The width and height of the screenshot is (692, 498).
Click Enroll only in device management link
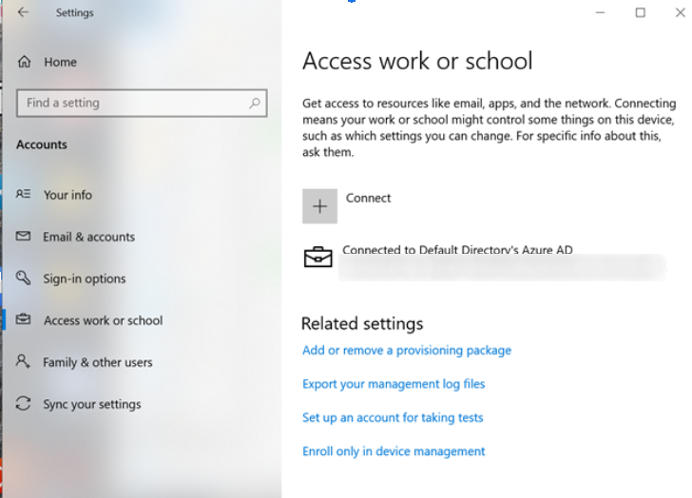(394, 451)
